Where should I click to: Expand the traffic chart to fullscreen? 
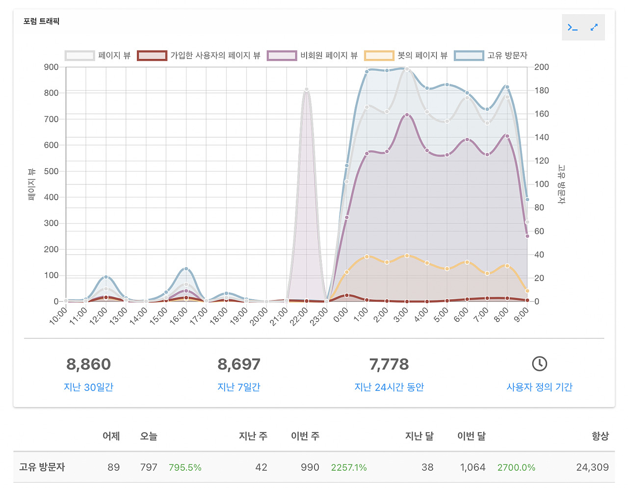(x=594, y=27)
